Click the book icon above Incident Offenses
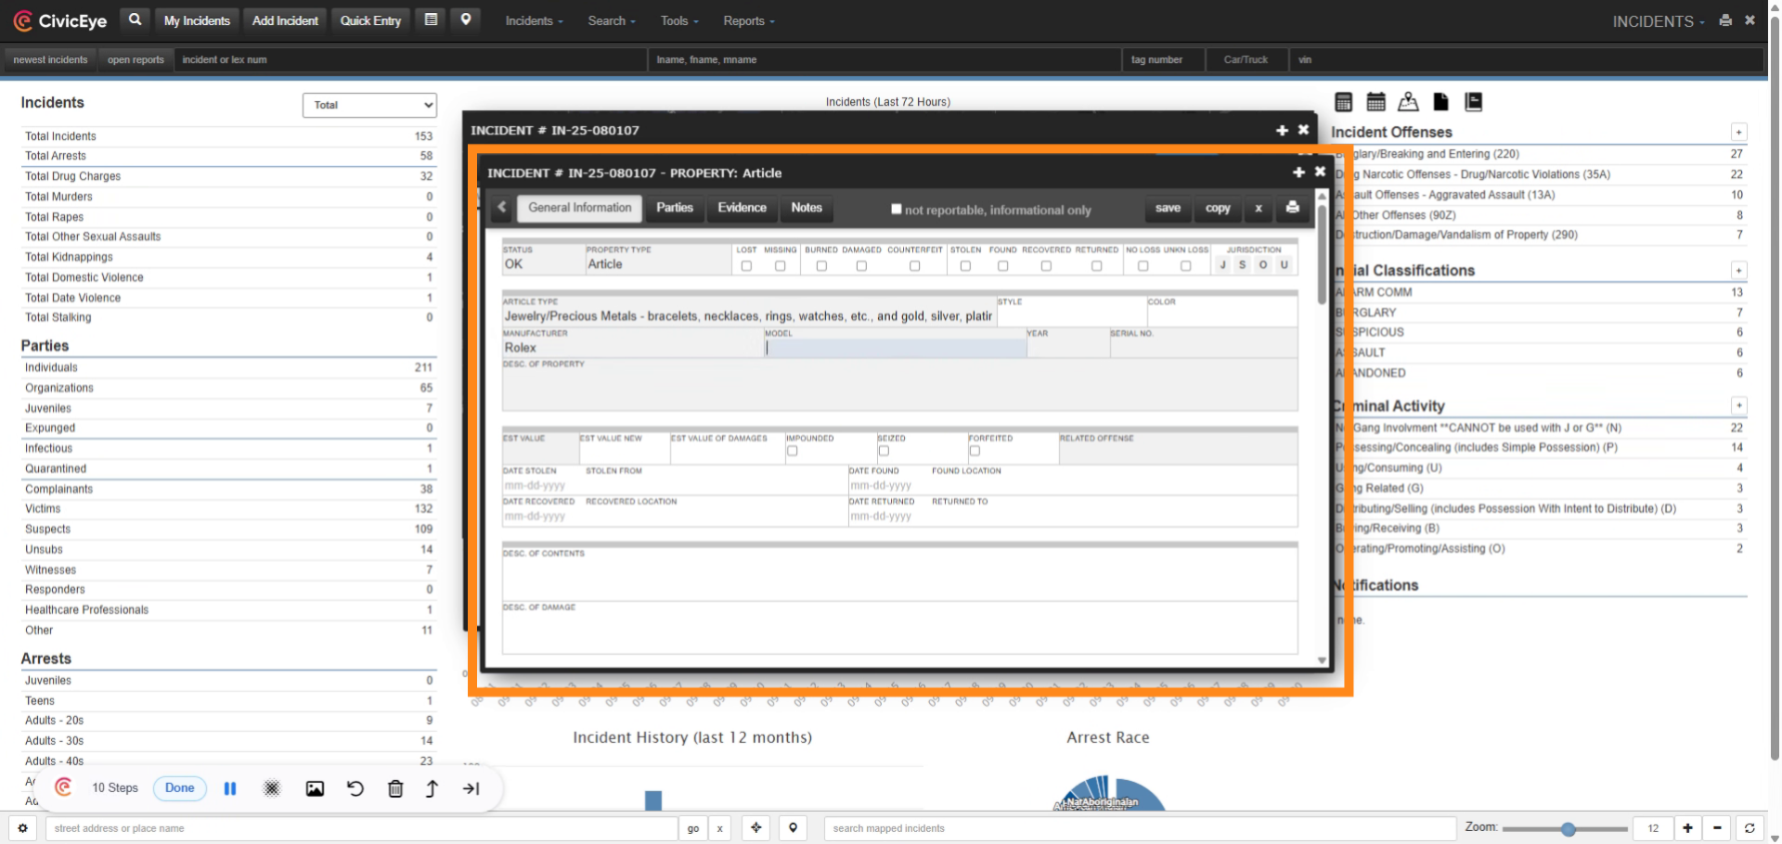The height and width of the screenshot is (844, 1782). point(1473,102)
